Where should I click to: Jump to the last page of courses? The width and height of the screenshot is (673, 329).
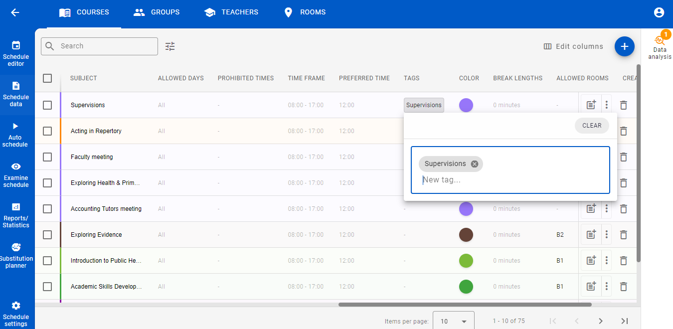pyautogui.click(x=625, y=321)
